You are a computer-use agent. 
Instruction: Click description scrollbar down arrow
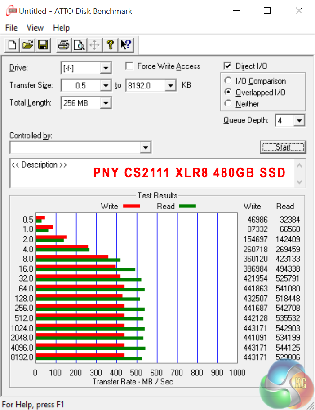300,182
